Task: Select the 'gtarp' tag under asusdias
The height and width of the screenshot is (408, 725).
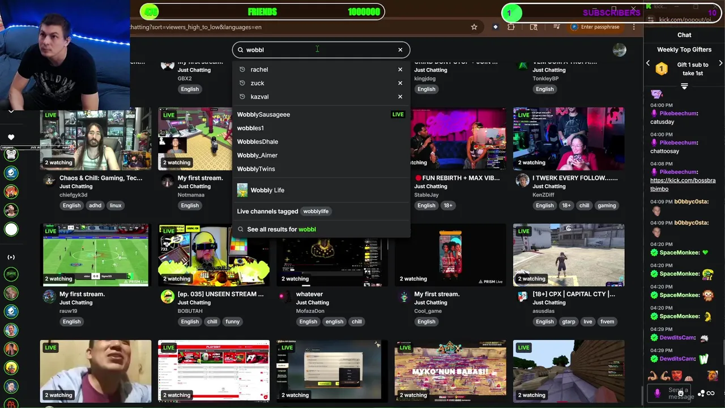Action: click(x=569, y=322)
